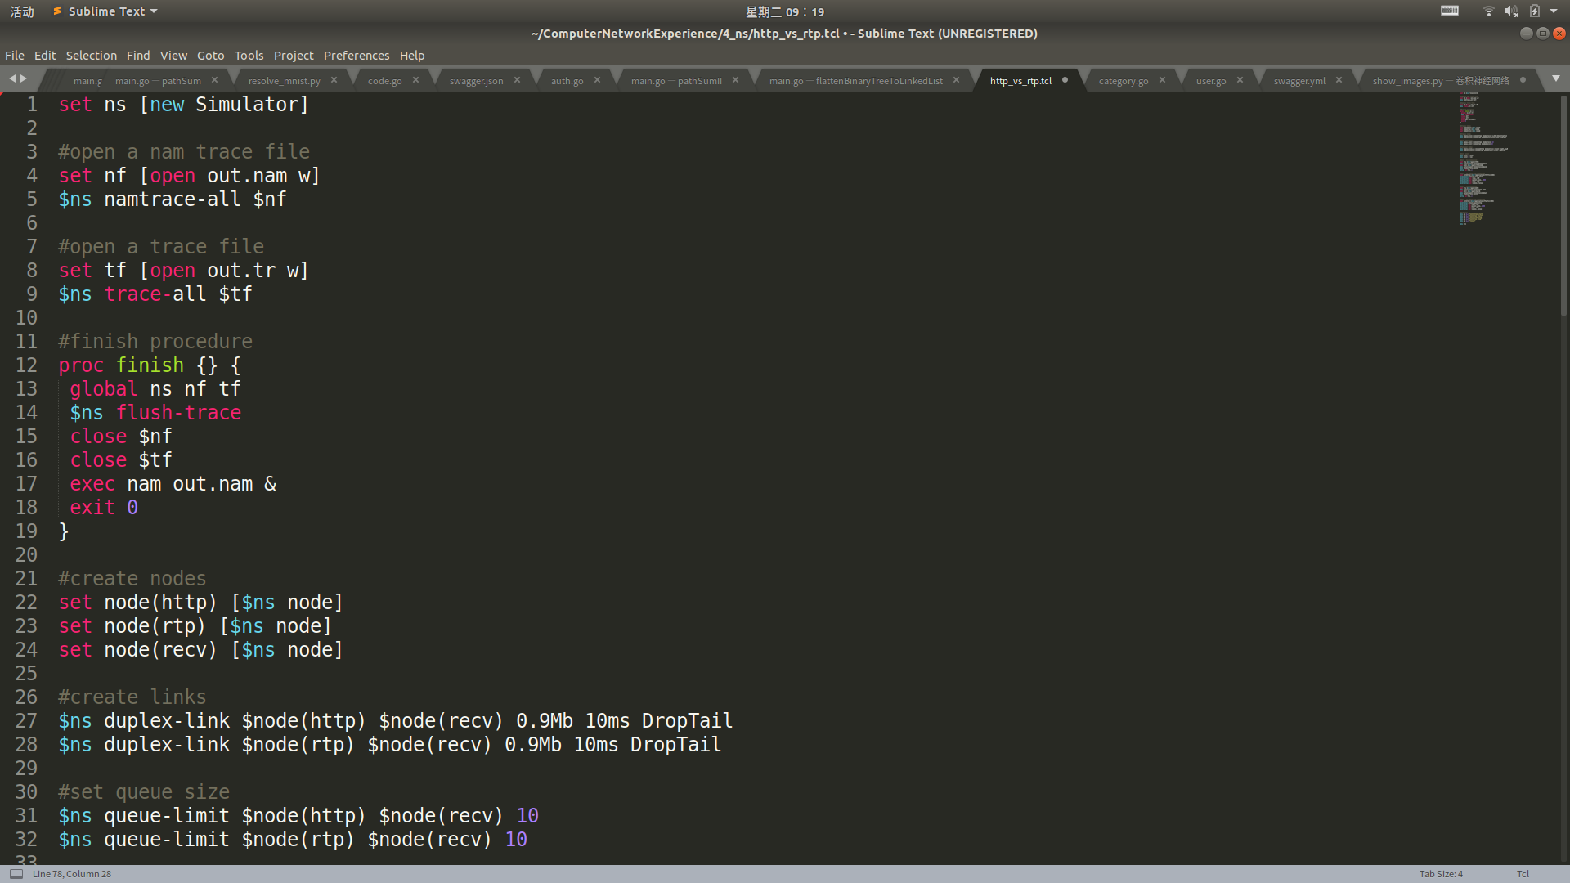Switch to resolve_mnist.py tab
The image size is (1570, 883).
284,81
